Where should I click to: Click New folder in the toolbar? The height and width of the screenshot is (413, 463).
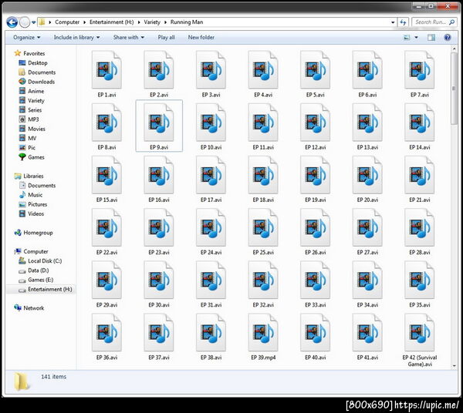(201, 38)
